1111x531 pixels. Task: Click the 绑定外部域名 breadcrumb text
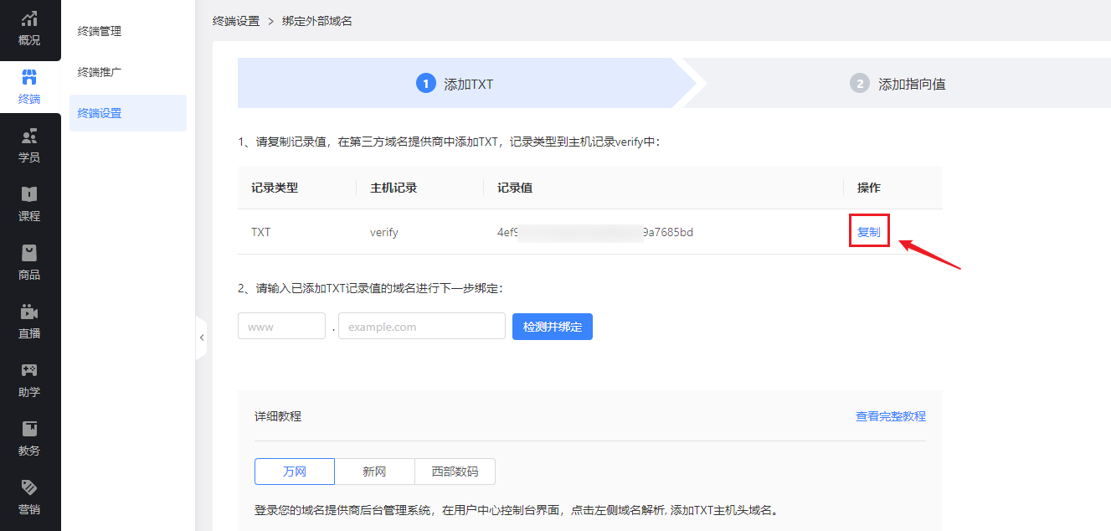(317, 21)
